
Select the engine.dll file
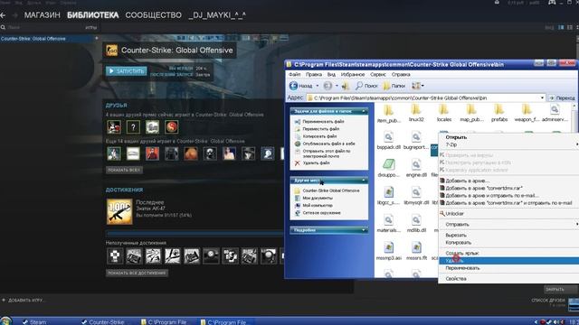click(x=416, y=169)
